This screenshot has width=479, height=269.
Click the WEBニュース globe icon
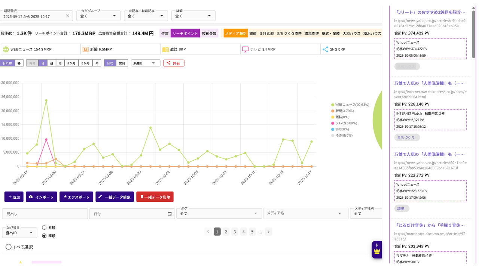[6, 49]
